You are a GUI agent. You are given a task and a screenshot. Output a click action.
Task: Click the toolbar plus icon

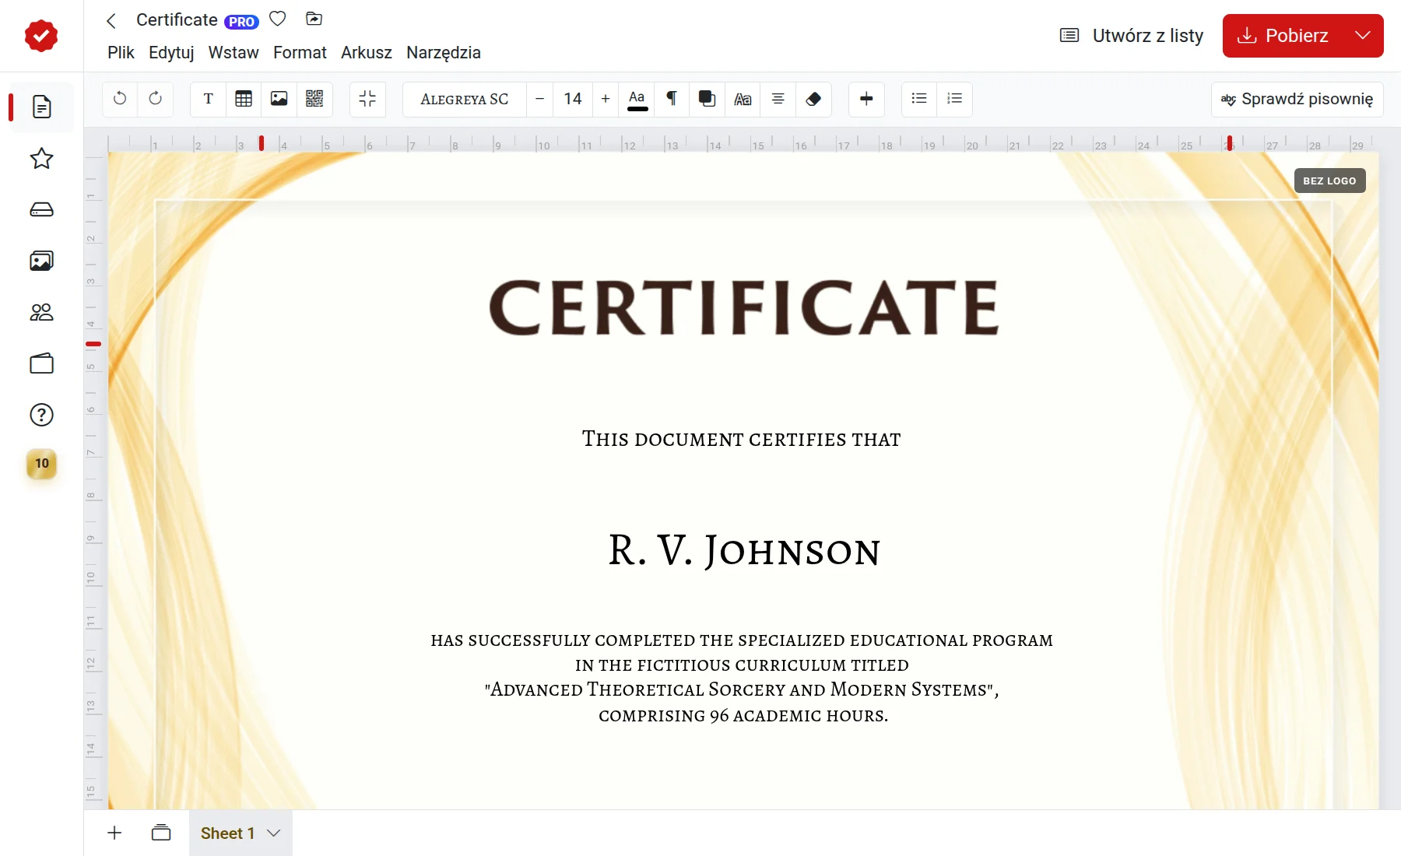(x=866, y=99)
